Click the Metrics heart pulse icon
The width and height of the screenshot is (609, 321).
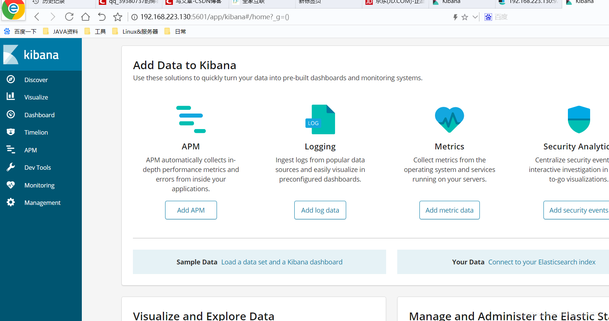pyautogui.click(x=449, y=119)
